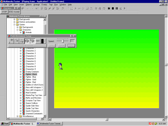Select the tape mouse path tool
Screen dimensions: 168x126
tap(16, 41)
